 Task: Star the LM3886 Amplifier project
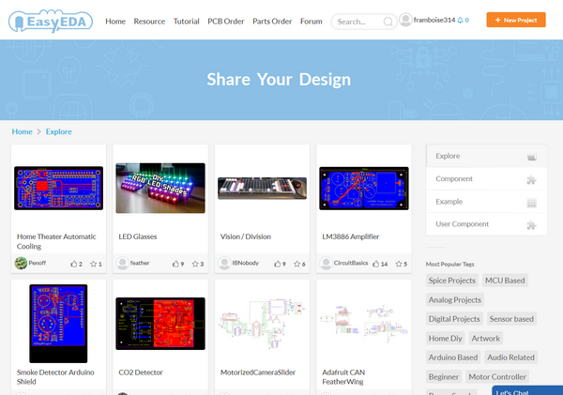[x=399, y=264]
